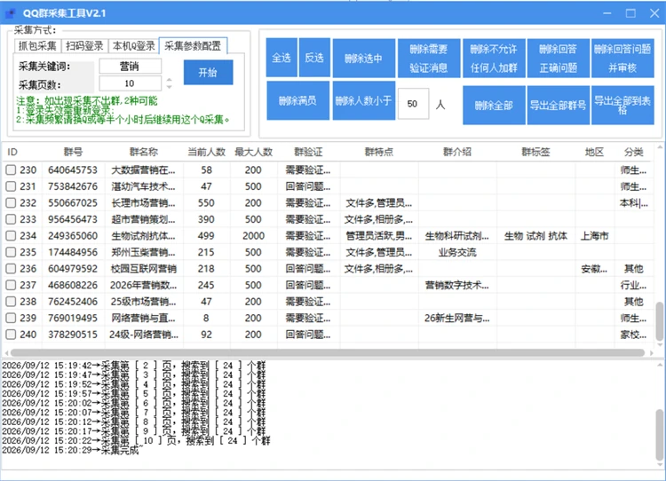The height and width of the screenshot is (481, 666).
Task: Click the 群介绍 column header
Action: click(x=457, y=152)
